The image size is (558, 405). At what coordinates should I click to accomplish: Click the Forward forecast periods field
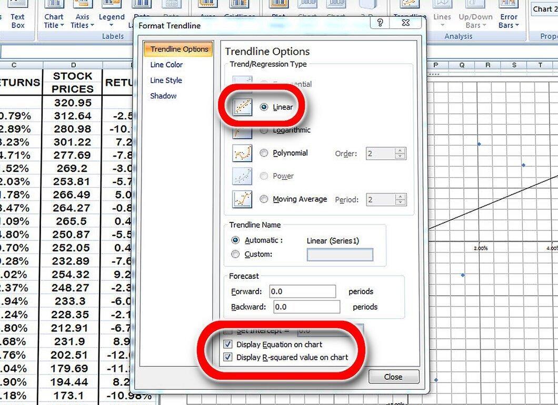click(x=303, y=291)
